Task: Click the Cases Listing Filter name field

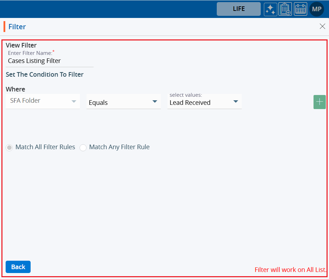Action: (49, 61)
